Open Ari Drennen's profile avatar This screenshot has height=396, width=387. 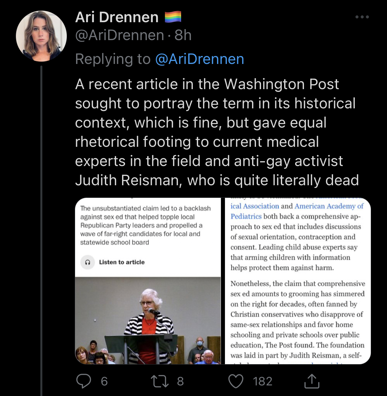41,36
